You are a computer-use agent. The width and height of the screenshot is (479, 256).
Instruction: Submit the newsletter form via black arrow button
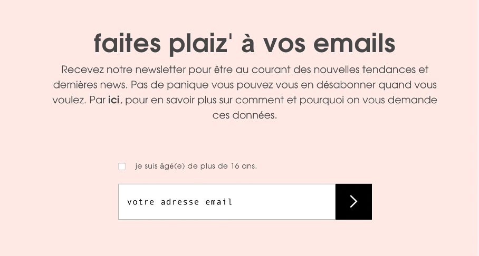pyautogui.click(x=354, y=202)
